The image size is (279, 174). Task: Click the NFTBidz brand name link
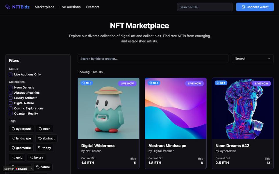(21, 7)
